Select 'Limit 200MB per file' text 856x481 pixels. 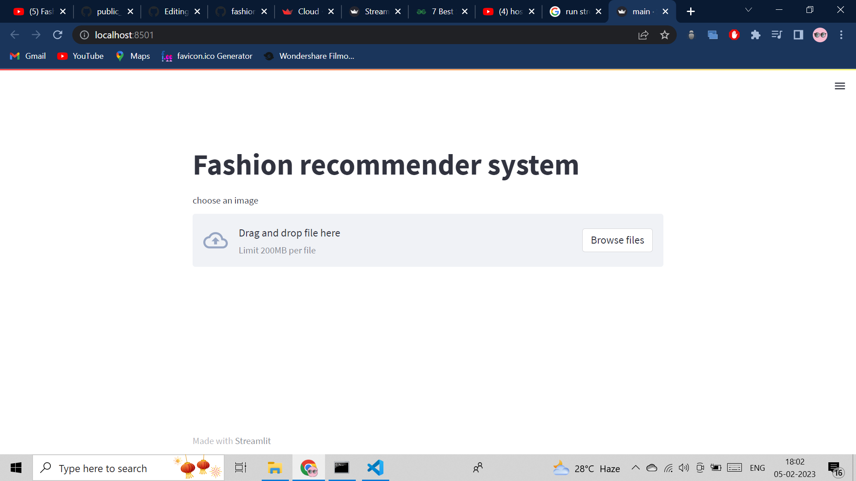click(277, 250)
